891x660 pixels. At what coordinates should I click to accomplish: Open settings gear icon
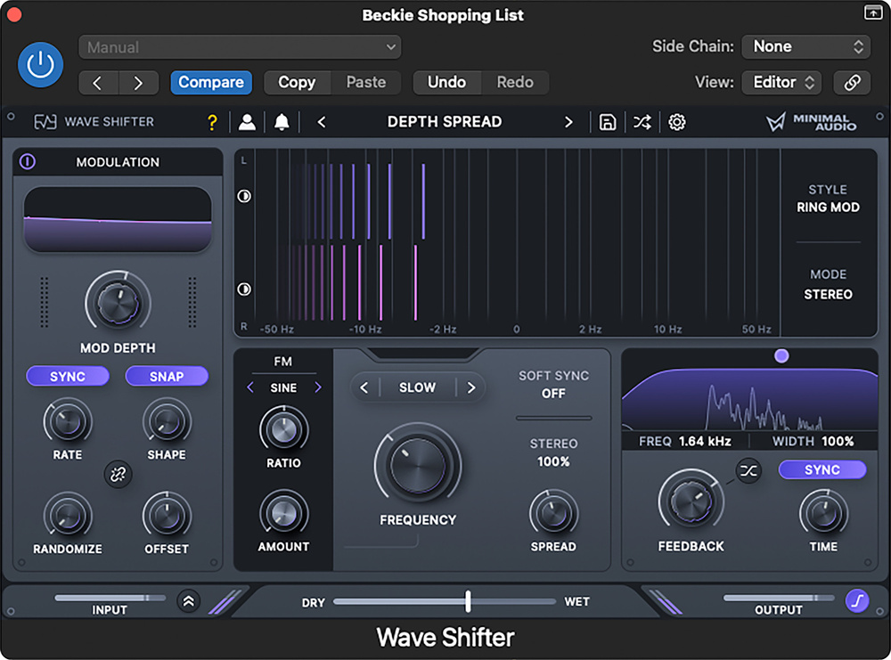677,122
